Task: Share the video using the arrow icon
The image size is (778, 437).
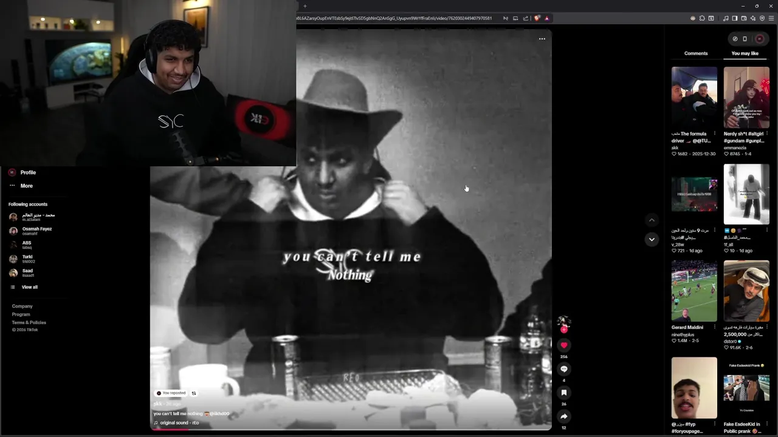Action: tap(563, 416)
